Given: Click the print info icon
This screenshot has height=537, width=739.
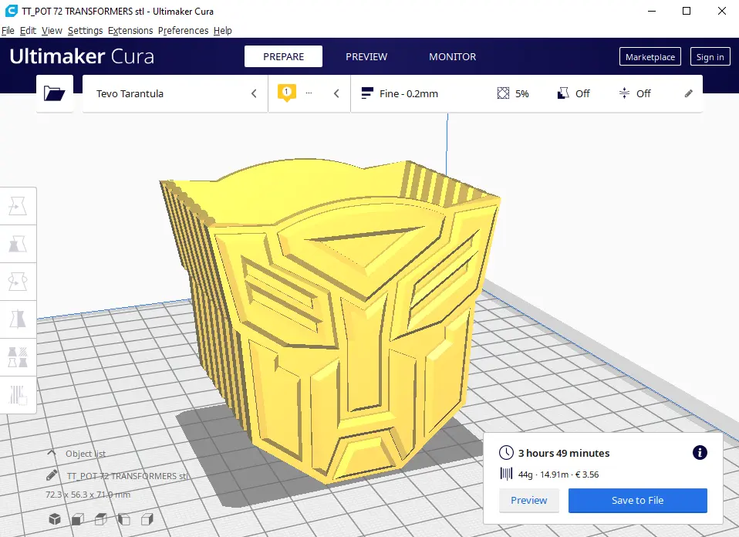Looking at the screenshot, I should [x=700, y=453].
